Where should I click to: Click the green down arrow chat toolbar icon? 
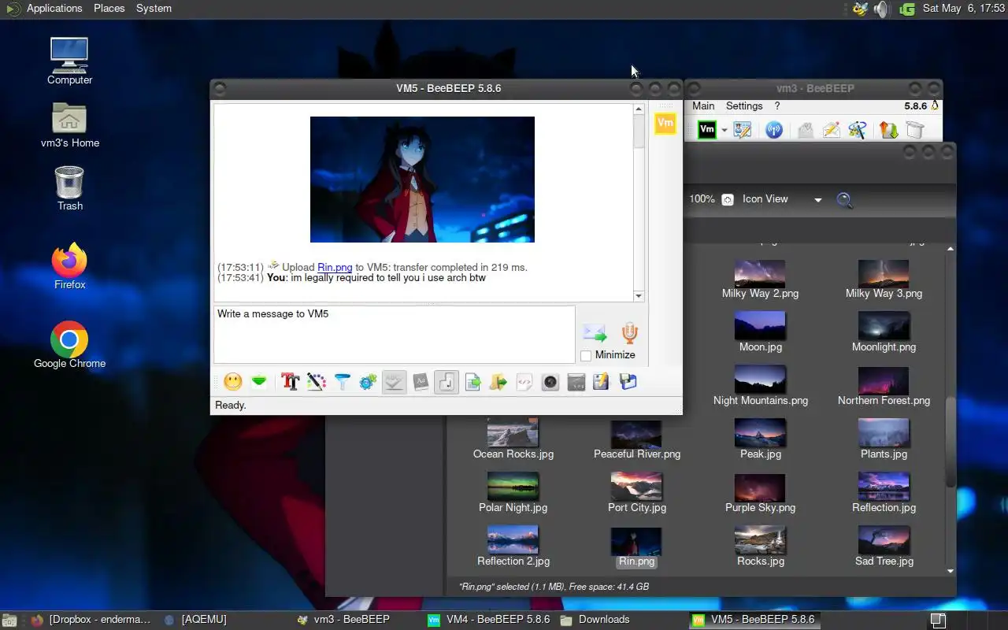(x=258, y=382)
